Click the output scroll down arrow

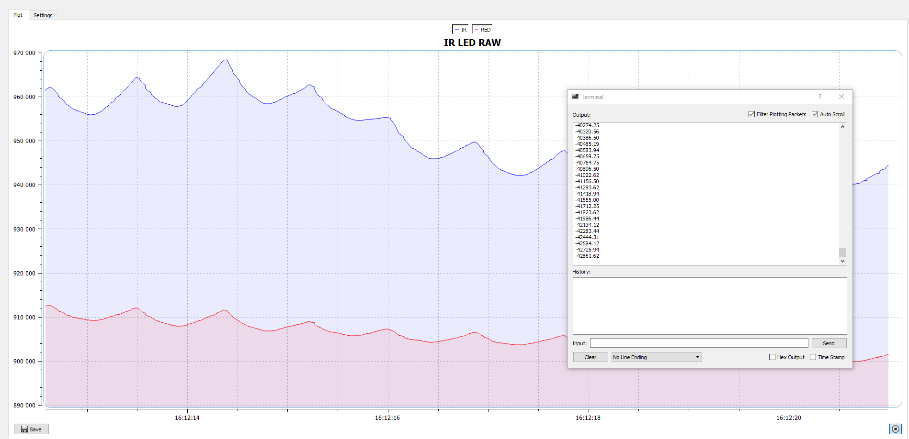842,261
